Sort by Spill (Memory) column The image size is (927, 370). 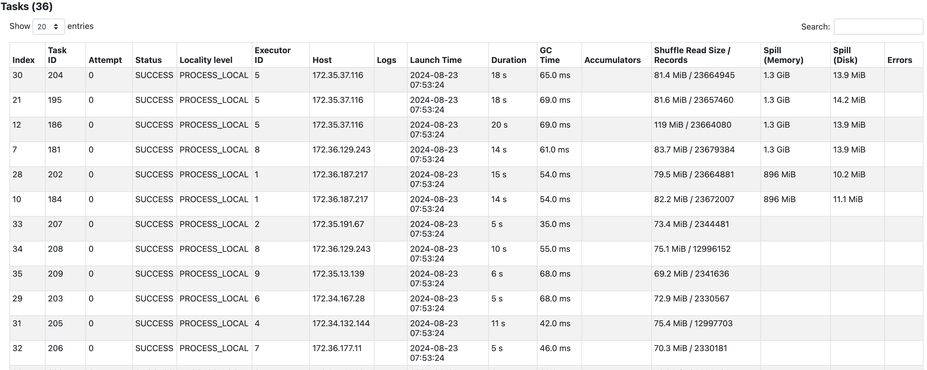pyautogui.click(x=783, y=55)
